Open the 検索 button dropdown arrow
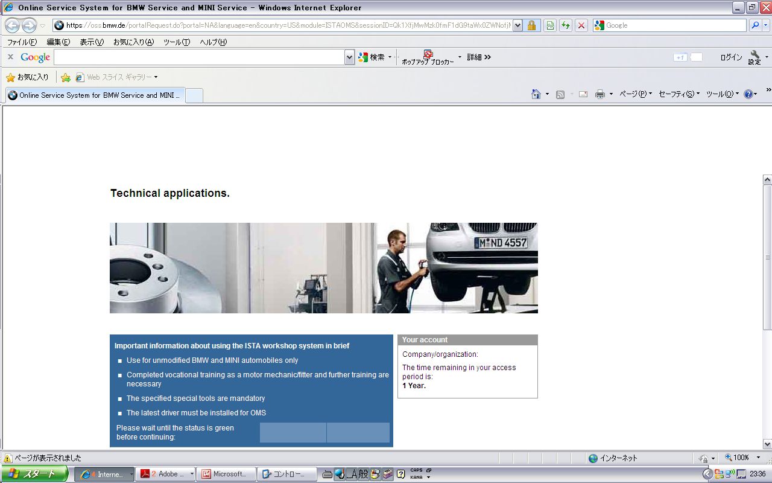 tap(390, 57)
